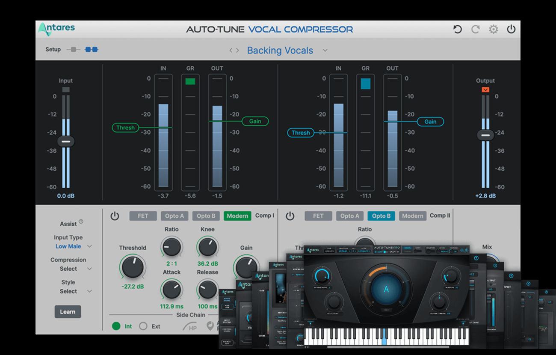Screen dimensions: 556x355
Task: Click the 2 : 1 ratio value
Action: pyautogui.click(x=172, y=264)
